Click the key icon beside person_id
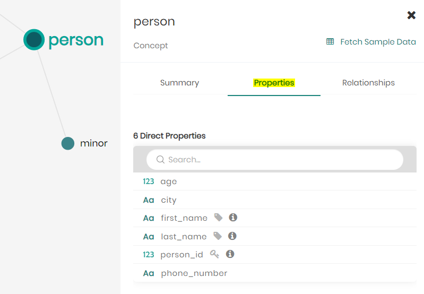The width and height of the screenshot is (424, 294). [x=214, y=254]
